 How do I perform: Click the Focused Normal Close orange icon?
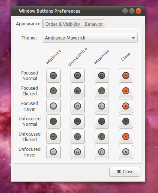point(126,76)
